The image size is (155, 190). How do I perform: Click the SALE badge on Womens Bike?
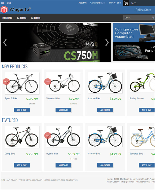[48, 81]
